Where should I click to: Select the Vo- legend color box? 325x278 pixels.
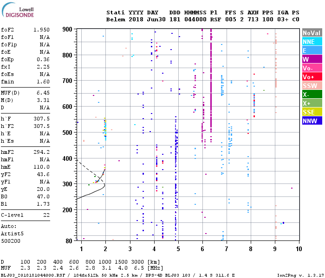pyautogui.click(x=312, y=68)
